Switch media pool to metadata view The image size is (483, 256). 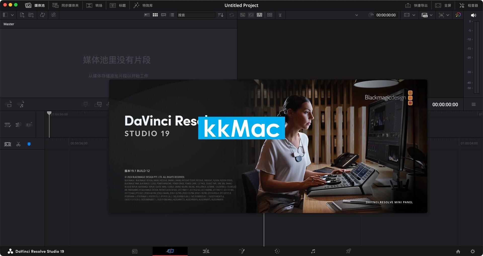[x=147, y=15]
